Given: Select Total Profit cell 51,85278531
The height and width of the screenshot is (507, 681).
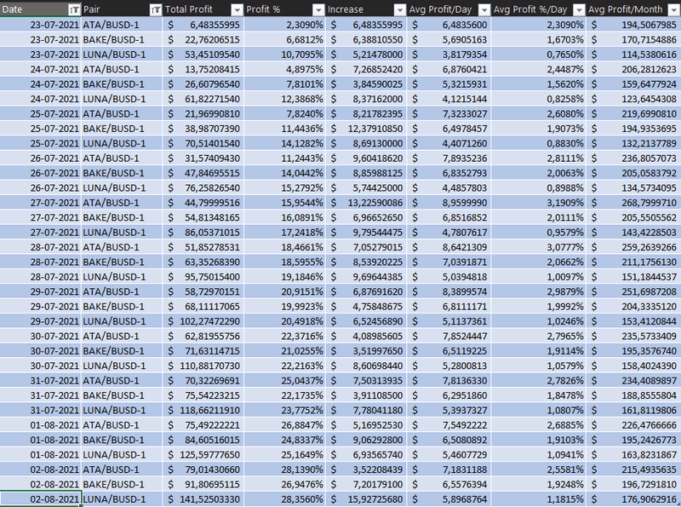Looking at the screenshot, I should point(203,247).
